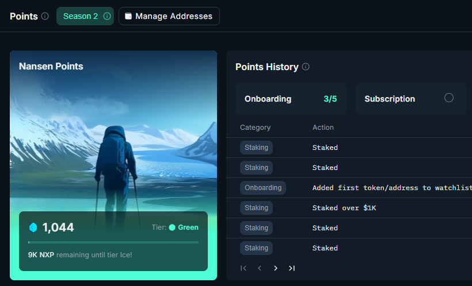Click the 'Tier: Green' label
The image size is (472, 286).
point(175,227)
